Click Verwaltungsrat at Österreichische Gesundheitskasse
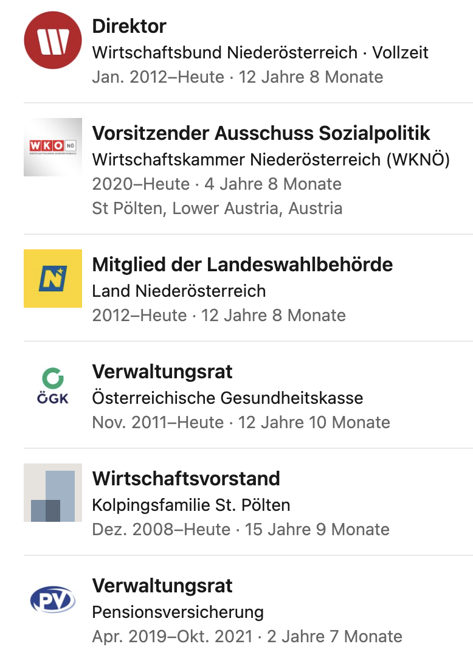 coord(162,372)
